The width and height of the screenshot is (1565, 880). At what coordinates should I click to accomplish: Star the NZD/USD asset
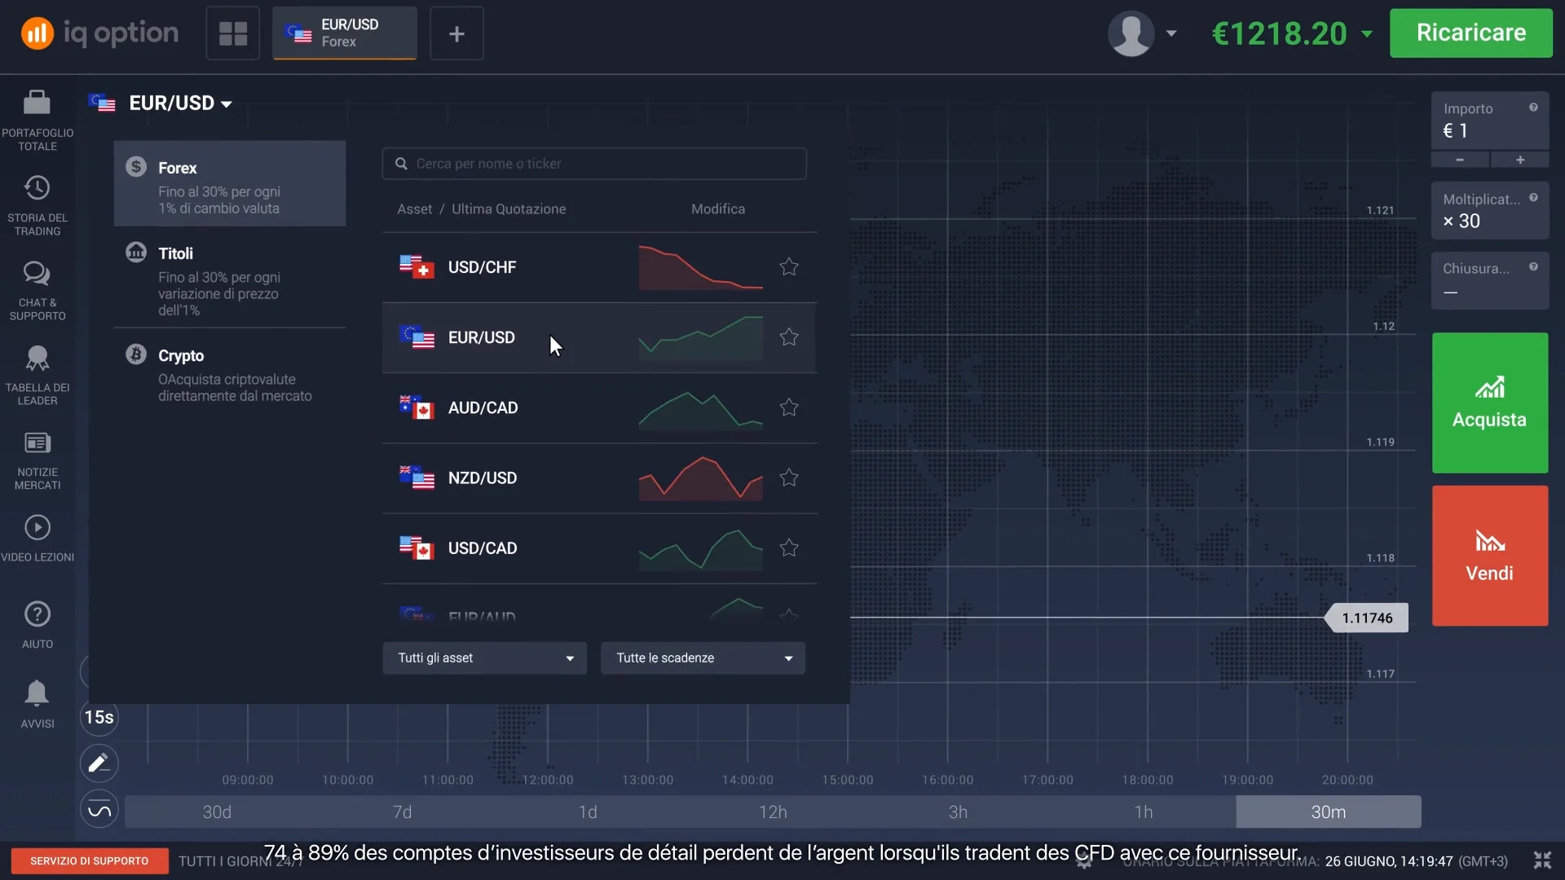point(788,478)
